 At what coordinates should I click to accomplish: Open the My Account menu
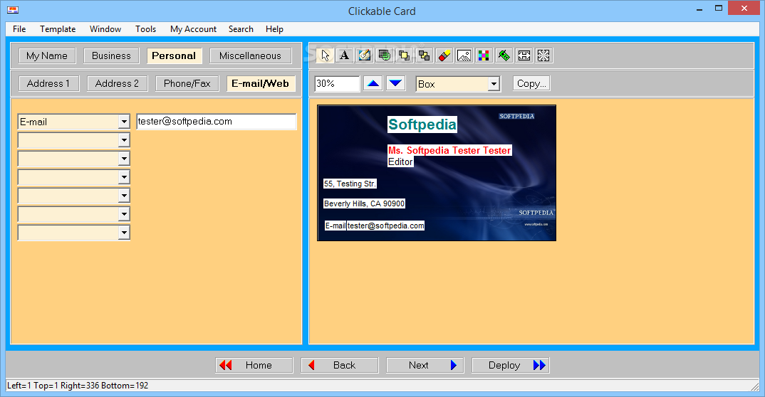pos(193,29)
